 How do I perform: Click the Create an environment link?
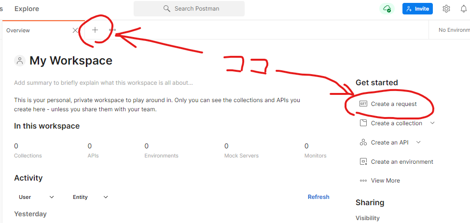(402, 162)
